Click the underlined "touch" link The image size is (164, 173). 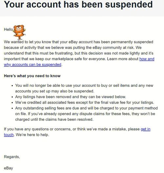9,135
